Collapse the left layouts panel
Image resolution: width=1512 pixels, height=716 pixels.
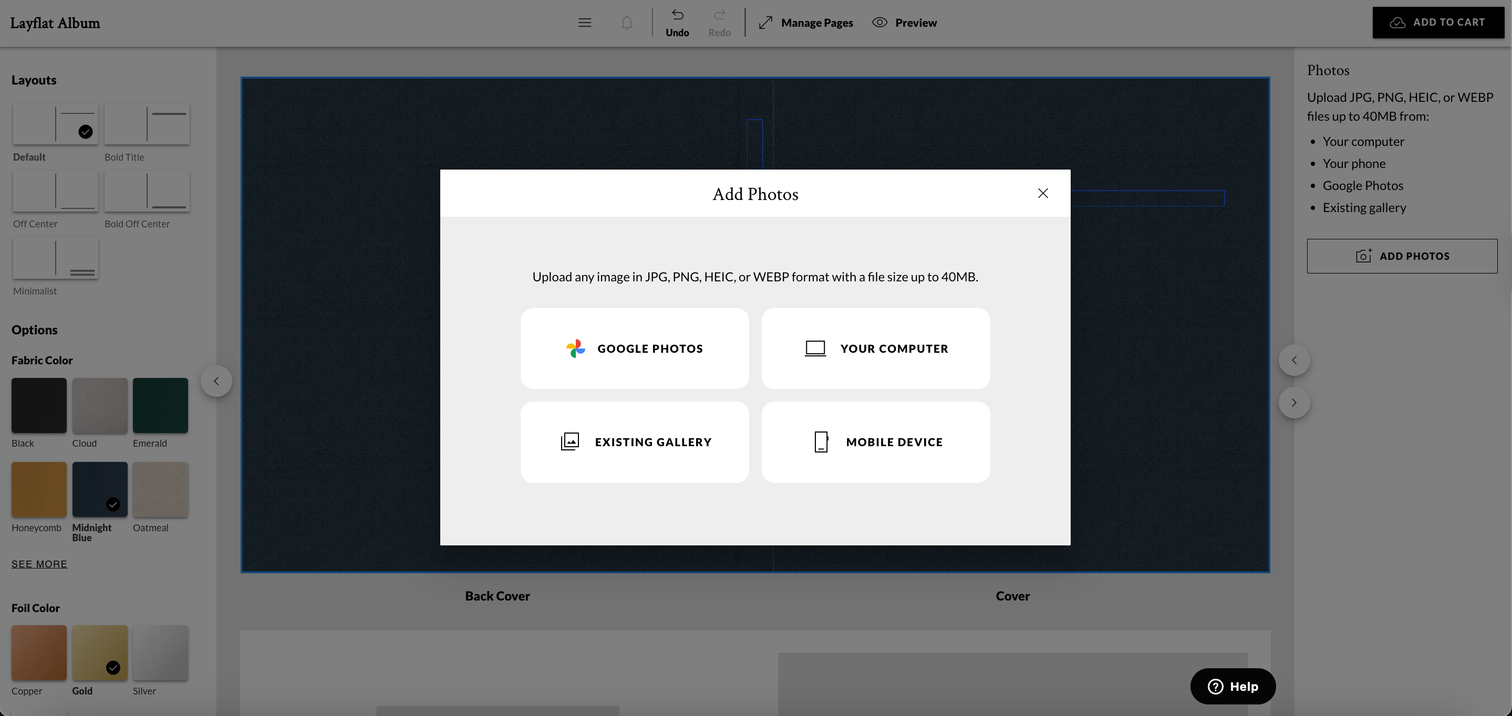(216, 381)
